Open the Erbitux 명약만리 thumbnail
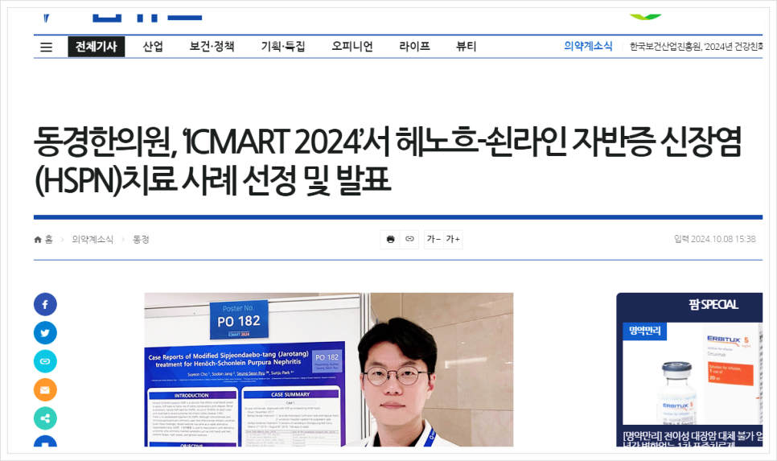The height and width of the screenshot is (461, 777). point(693,374)
